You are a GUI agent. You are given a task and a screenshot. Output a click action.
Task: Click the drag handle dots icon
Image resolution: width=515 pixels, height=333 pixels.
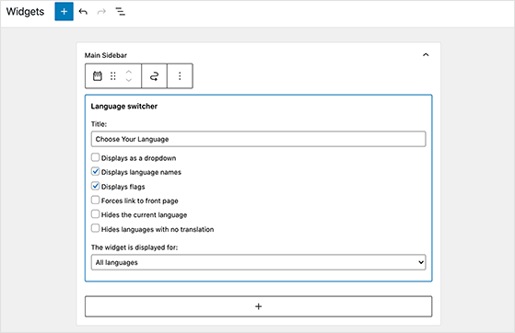pos(113,76)
